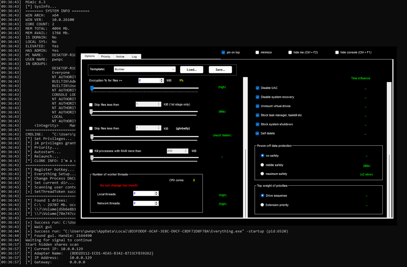Select the maximum safety radio option

coord(262,174)
